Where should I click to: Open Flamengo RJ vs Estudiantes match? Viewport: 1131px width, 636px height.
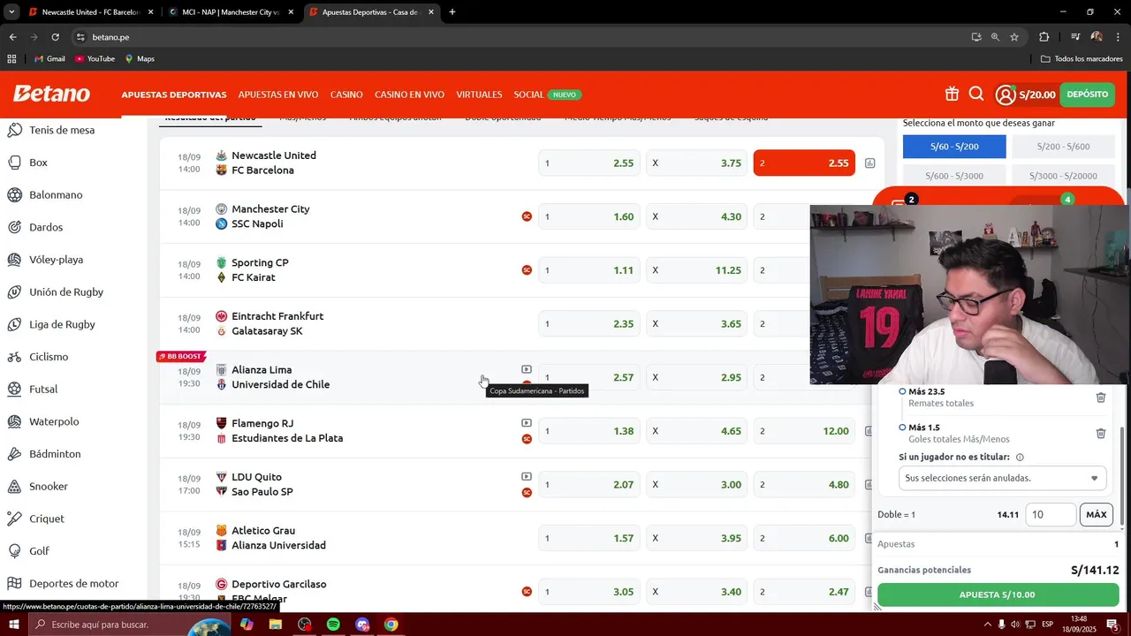[287, 431]
